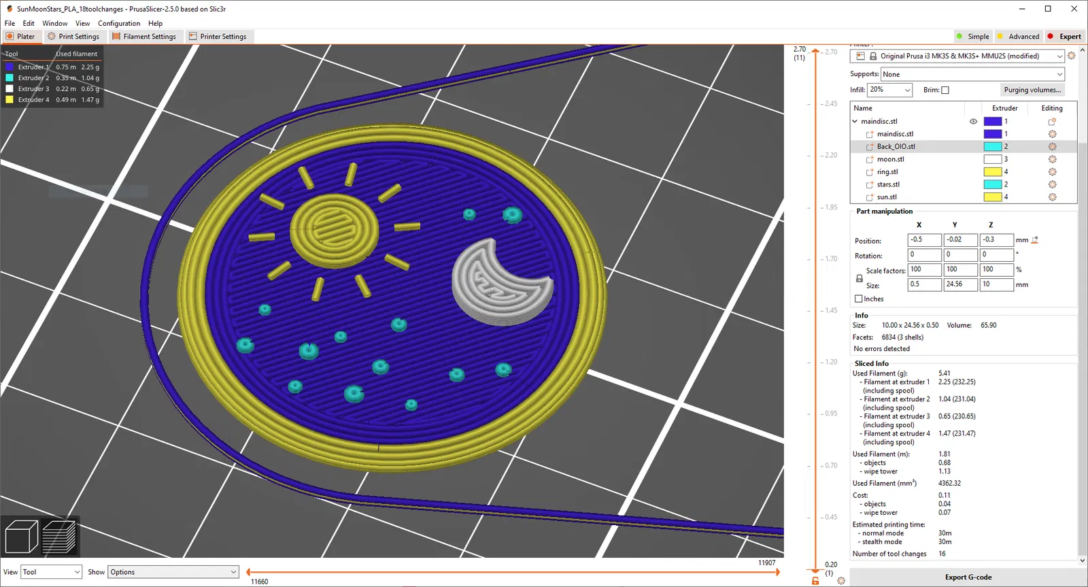Toggle visibility eye for maindisc.stl object

(x=973, y=122)
